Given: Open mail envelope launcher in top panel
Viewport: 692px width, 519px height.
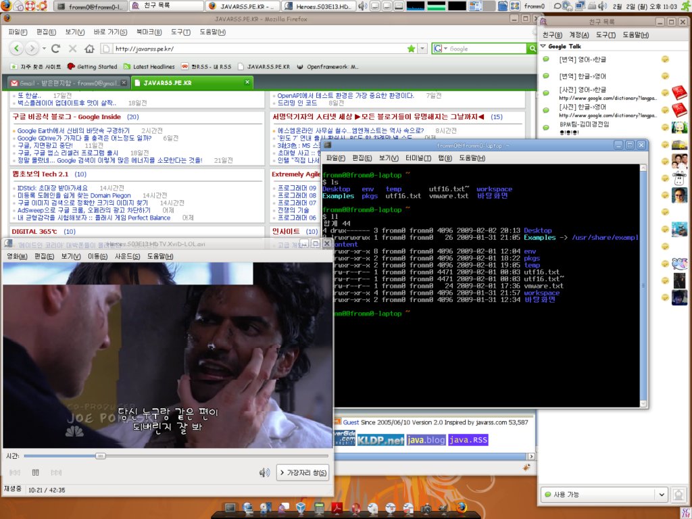Looking at the screenshot, I should tap(18, 5).
